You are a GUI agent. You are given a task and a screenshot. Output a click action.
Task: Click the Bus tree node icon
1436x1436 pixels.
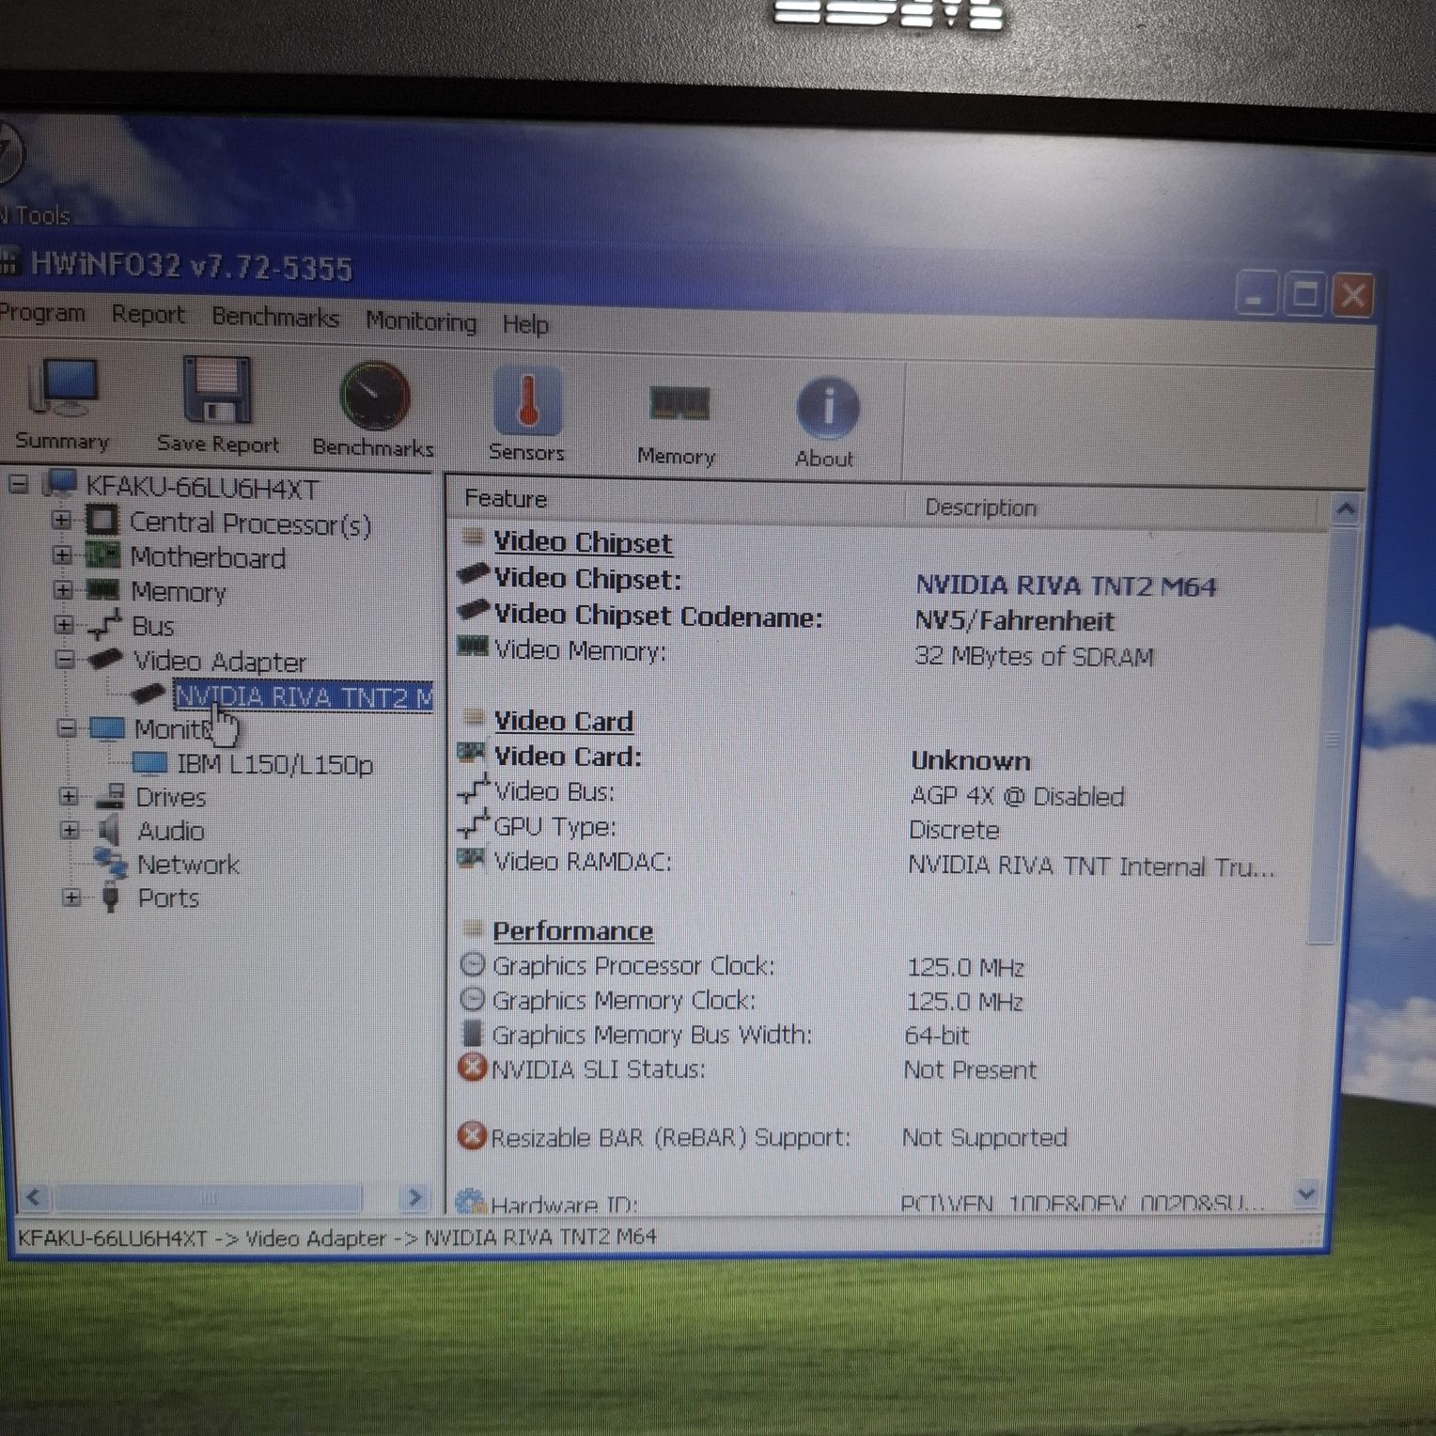click(104, 624)
